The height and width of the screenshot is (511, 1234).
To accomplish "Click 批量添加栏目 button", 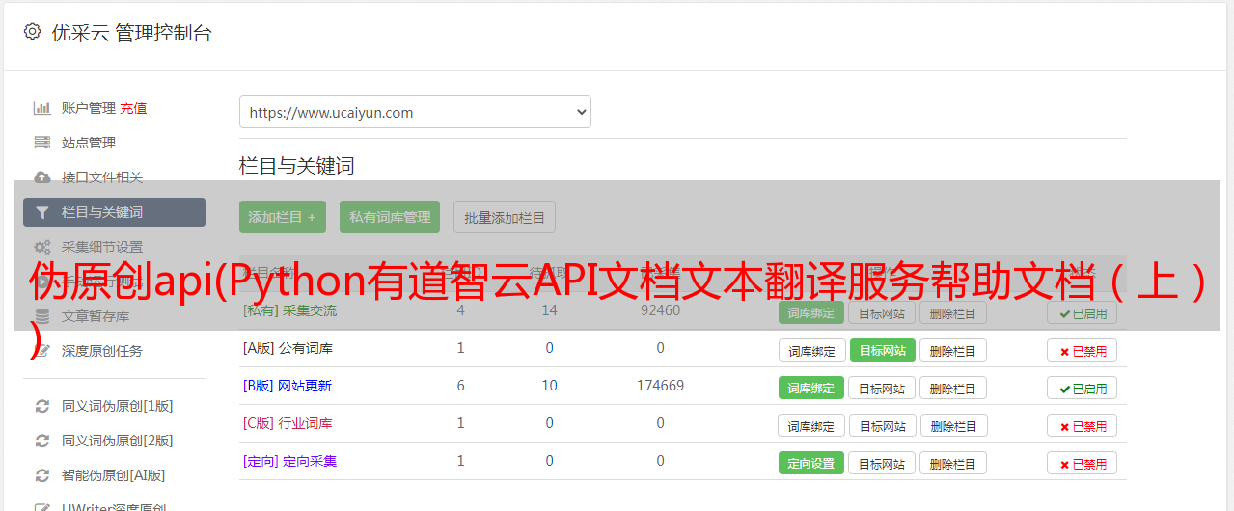I will (x=505, y=217).
